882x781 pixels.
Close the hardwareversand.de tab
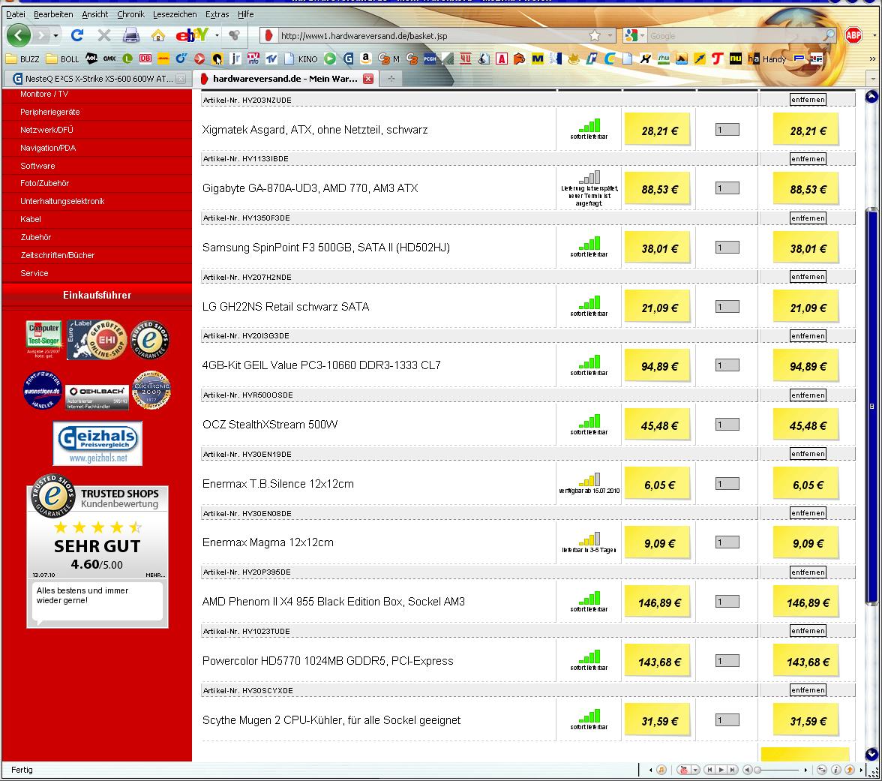point(367,79)
